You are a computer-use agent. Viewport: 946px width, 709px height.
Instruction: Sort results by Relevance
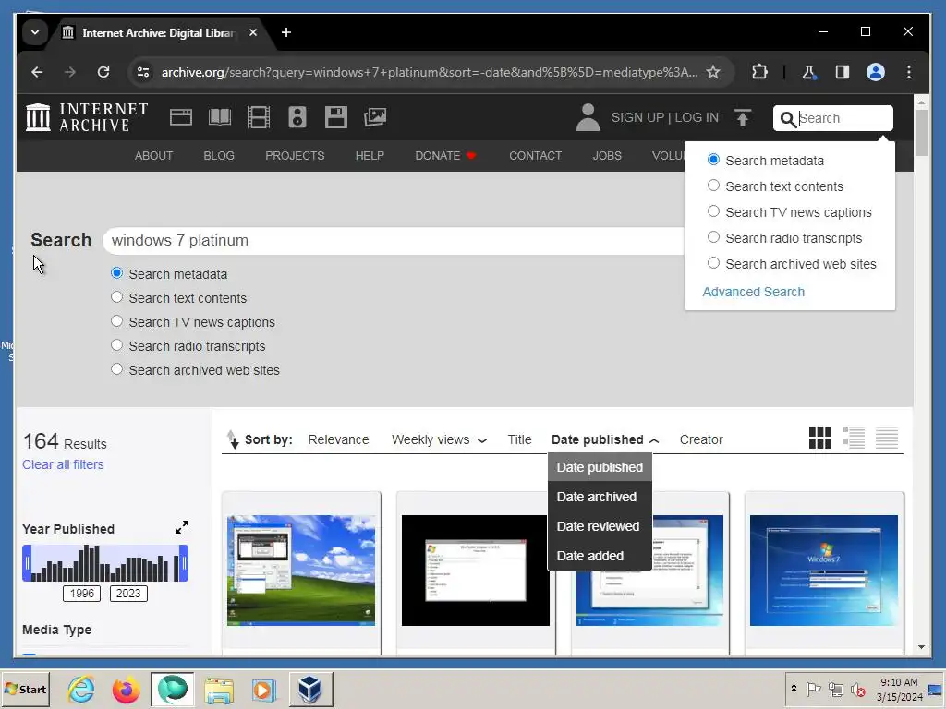(x=338, y=439)
